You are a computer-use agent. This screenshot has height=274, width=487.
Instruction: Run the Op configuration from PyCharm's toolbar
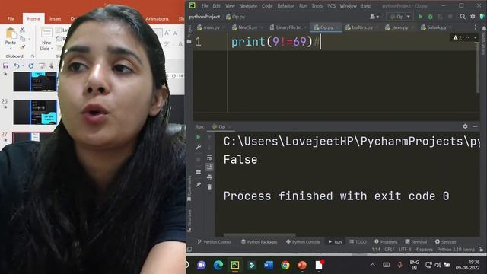pyautogui.click(x=420, y=17)
